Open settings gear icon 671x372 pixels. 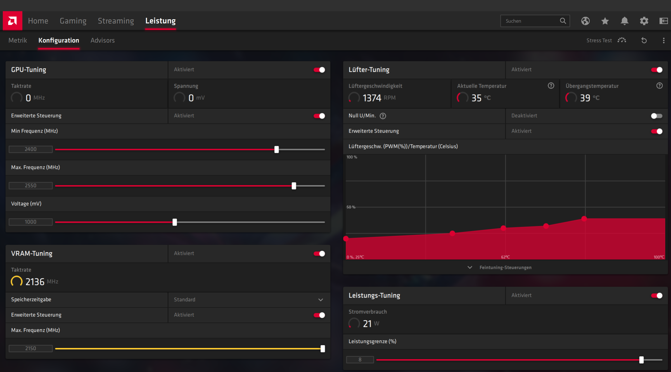(x=644, y=21)
